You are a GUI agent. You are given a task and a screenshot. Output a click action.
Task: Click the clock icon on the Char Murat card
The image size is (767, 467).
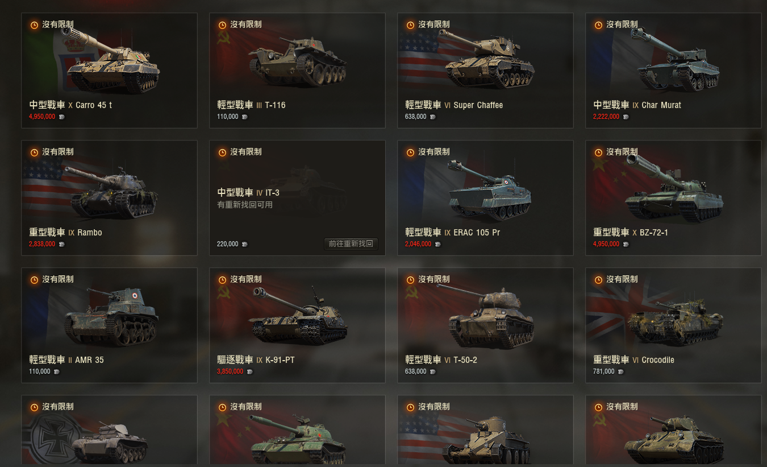(598, 25)
